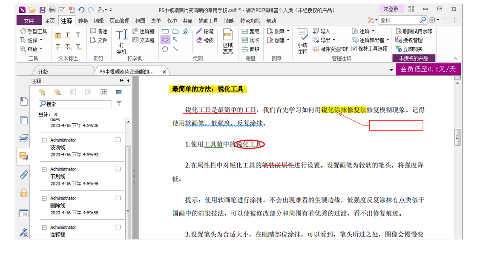Select the Line drawing tool
The image size is (477, 253).
[175, 48]
